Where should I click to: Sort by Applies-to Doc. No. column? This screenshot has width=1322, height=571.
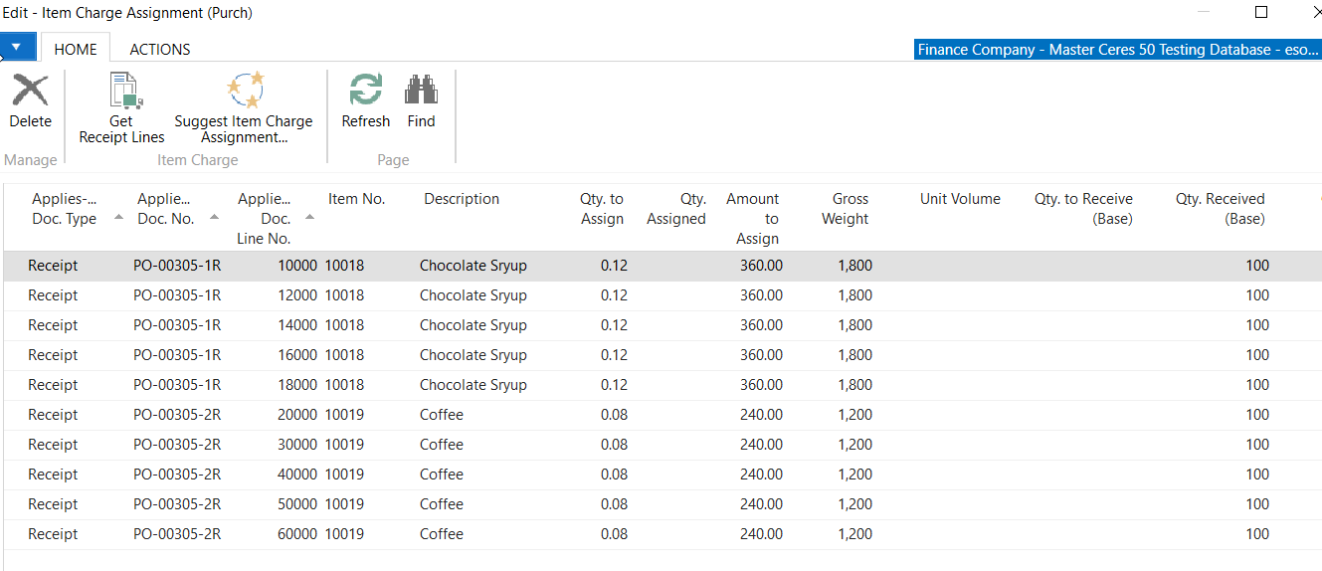[165, 209]
